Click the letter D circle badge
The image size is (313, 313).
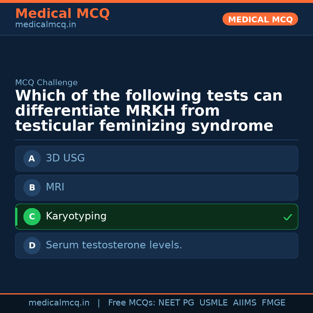click(x=32, y=245)
